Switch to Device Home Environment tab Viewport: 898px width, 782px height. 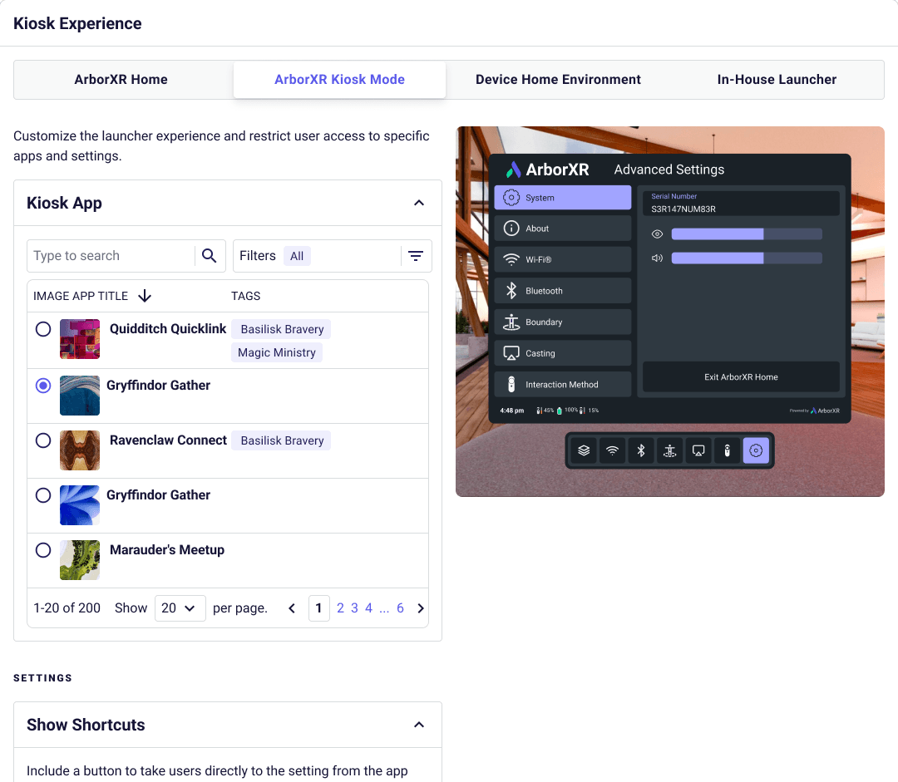click(x=558, y=80)
